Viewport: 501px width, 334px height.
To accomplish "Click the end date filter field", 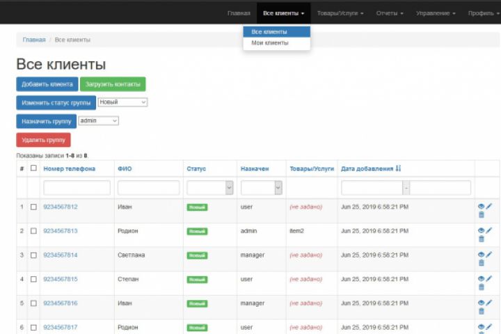I will (440, 188).
